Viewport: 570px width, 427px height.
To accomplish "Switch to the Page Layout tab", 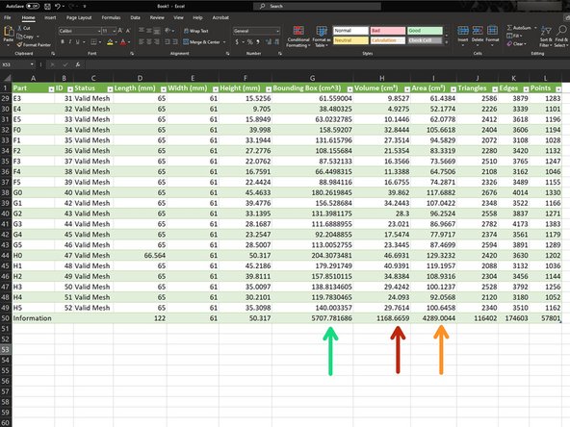I will 79,17.
